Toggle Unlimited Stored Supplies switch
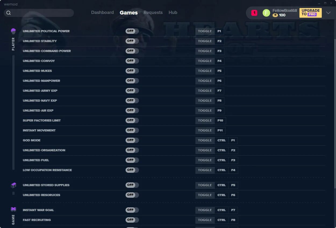The width and height of the screenshot is (336, 228). click(132, 185)
